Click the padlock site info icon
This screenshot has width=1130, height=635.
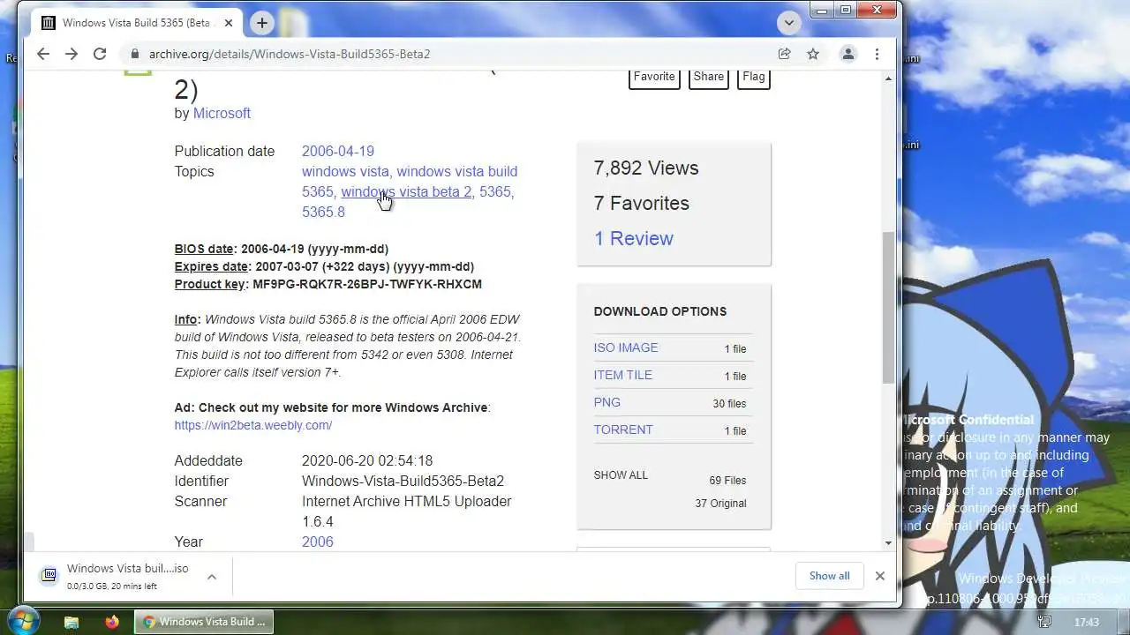click(x=135, y=54)
